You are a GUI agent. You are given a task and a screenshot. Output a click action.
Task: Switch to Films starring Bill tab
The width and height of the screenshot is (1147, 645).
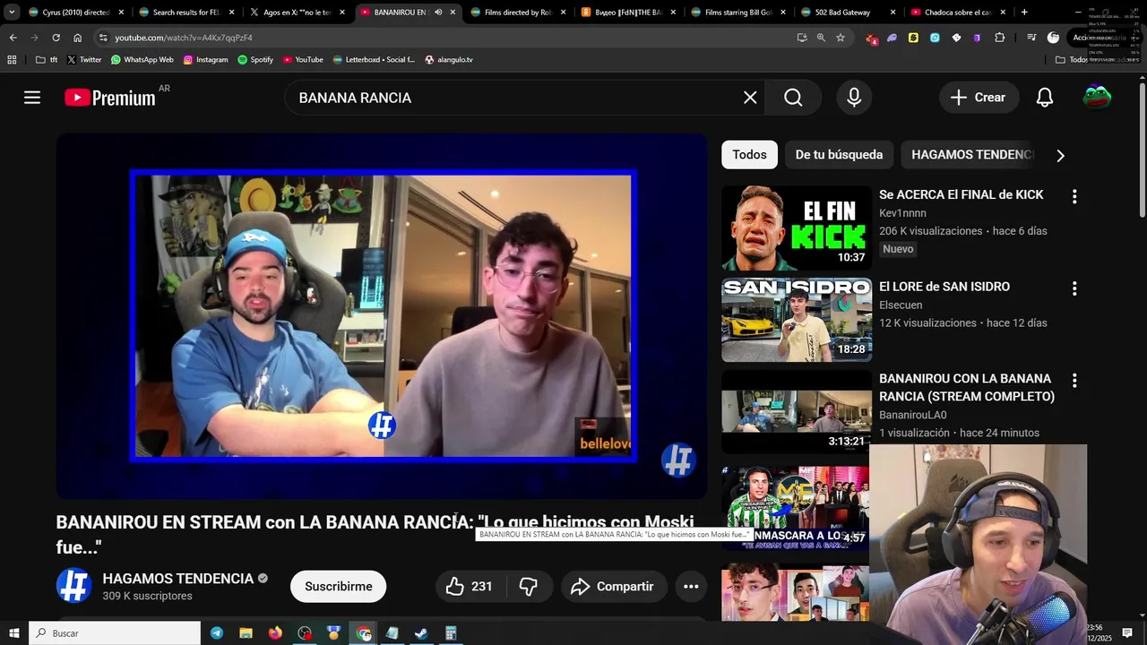click(x=737, y=13)
